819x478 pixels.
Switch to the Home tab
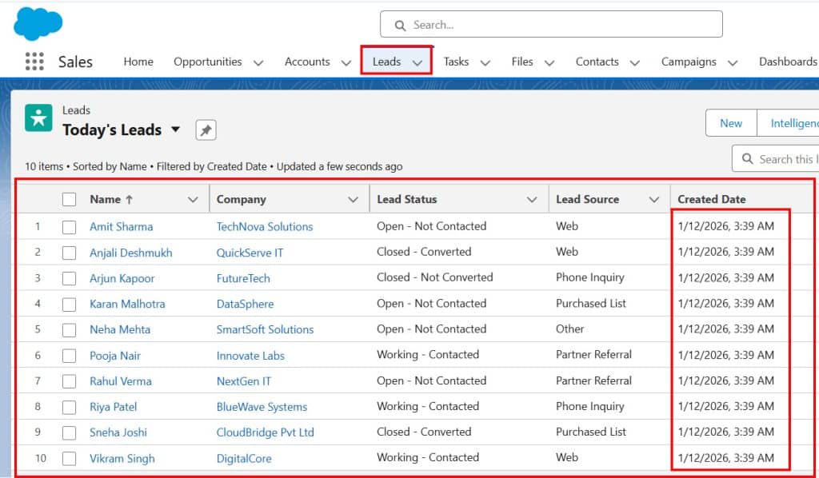138,62
